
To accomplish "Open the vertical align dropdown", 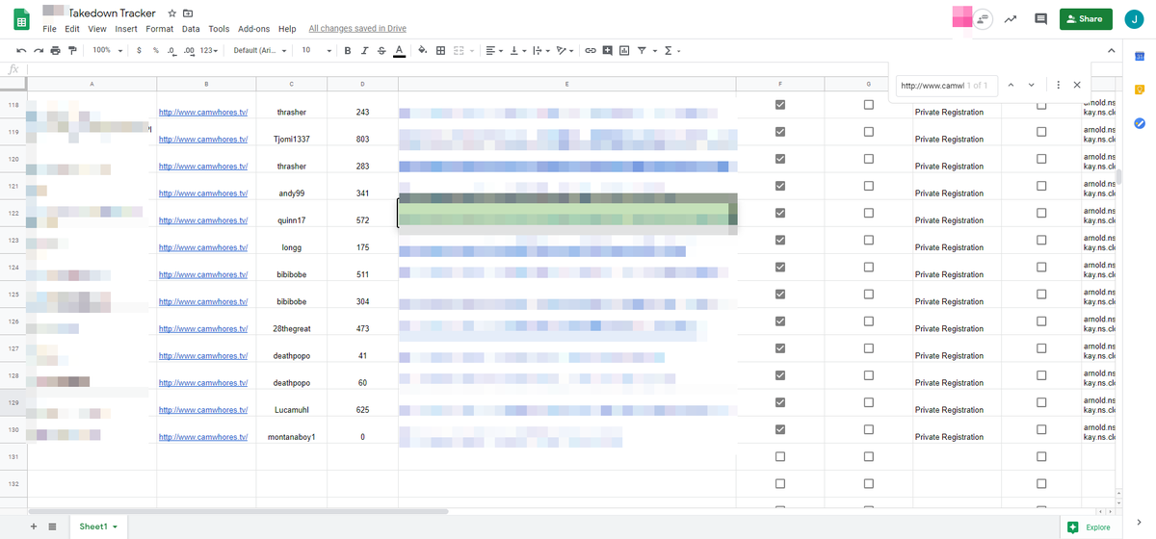I will coord(517,50).
